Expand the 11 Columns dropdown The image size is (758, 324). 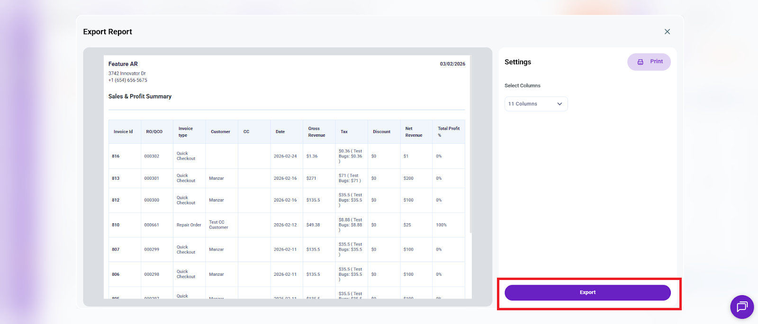point(536,104)
